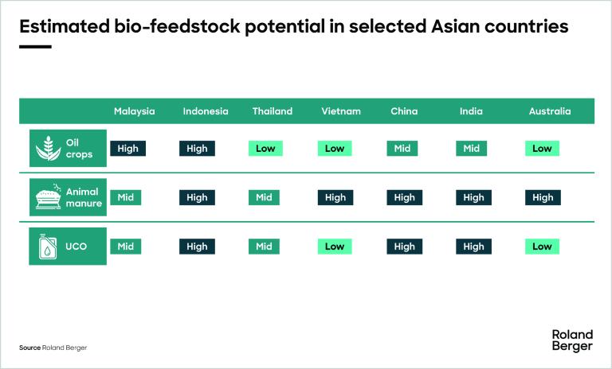The height and width of the screenshot is (369, 612).
Task: Click the Thailand column header
Action: pyautogui.click(x=272, y=111)
